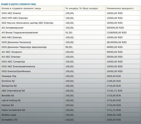
Task: Click the row name 'ООО Доминион Николскиј'
Action: (16, 42)
